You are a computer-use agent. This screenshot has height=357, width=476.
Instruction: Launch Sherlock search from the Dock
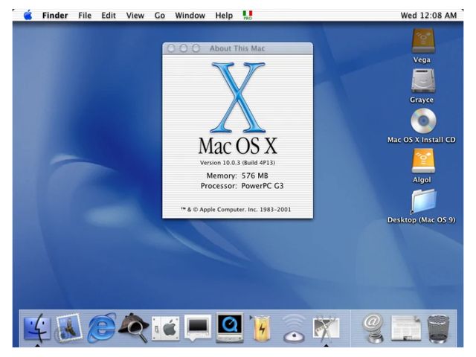pyautogui.click(x=134, y=327)
